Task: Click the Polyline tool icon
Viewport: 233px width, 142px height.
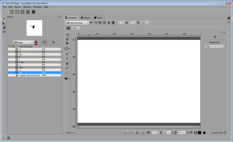Action: [67, 43]
